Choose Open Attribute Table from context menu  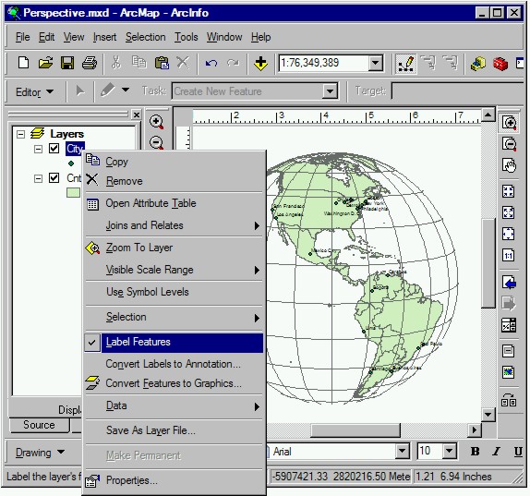(174, 203)
